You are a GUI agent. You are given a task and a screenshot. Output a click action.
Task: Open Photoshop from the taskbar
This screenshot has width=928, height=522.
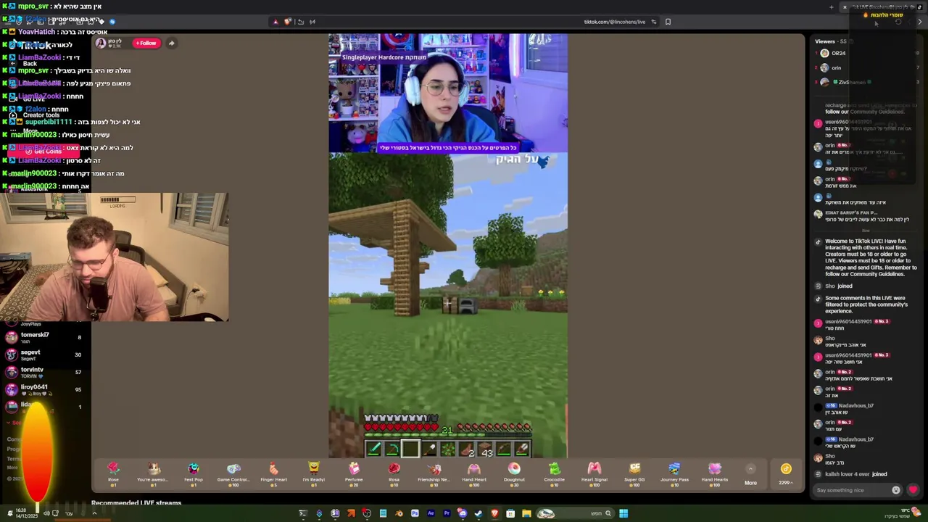[415, 513]
